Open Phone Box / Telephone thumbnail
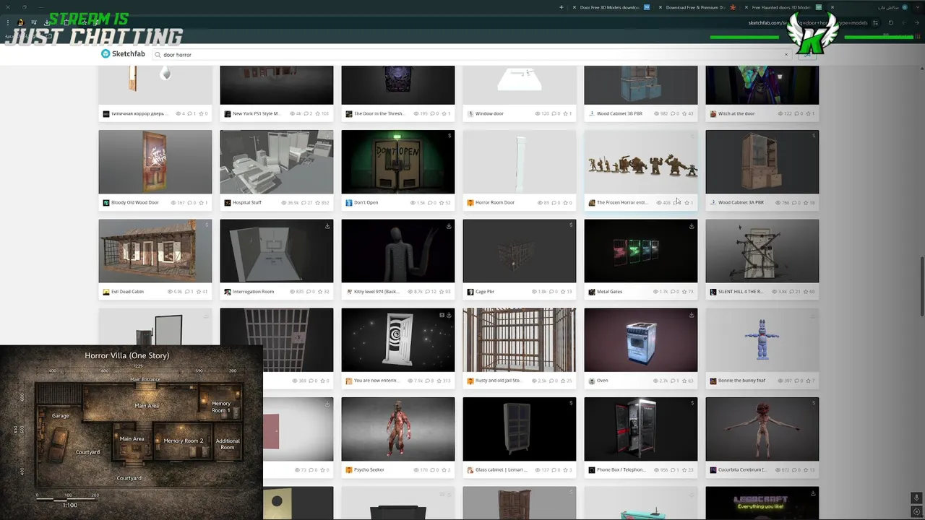This screenshot has height=520, width=925. [x=641, y=429]
